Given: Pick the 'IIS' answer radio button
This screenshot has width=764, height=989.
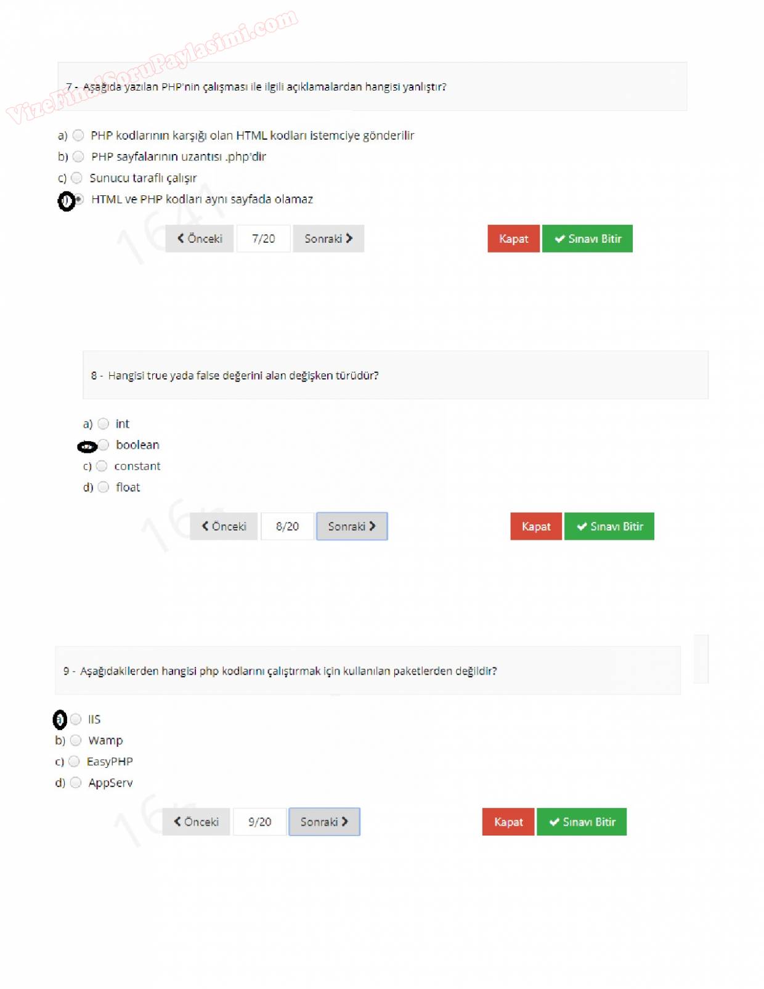Looking at the screenshot, I should tap(76, 719).
